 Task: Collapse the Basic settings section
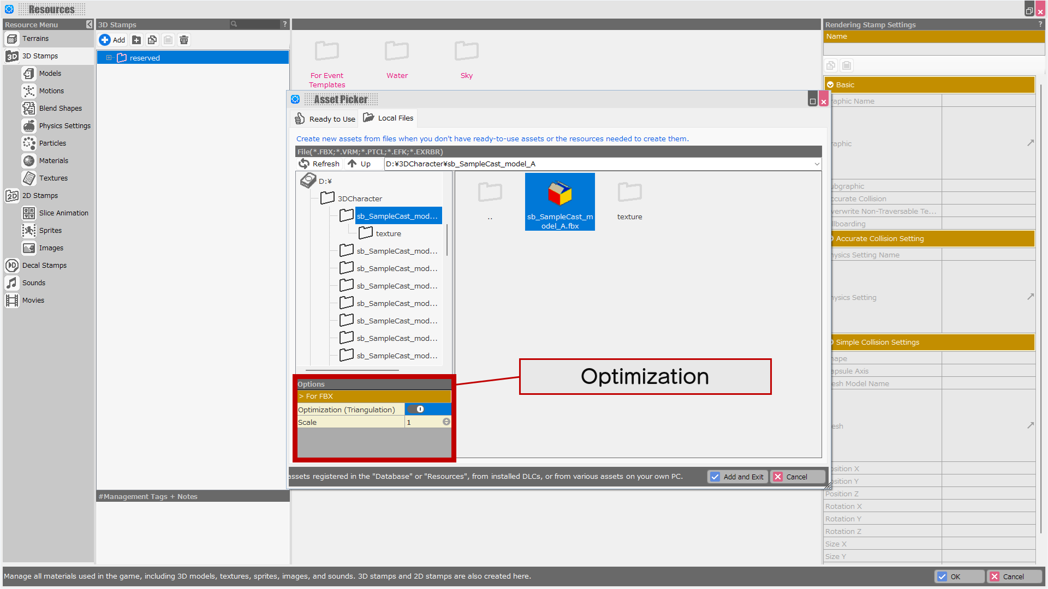(830, 85)
